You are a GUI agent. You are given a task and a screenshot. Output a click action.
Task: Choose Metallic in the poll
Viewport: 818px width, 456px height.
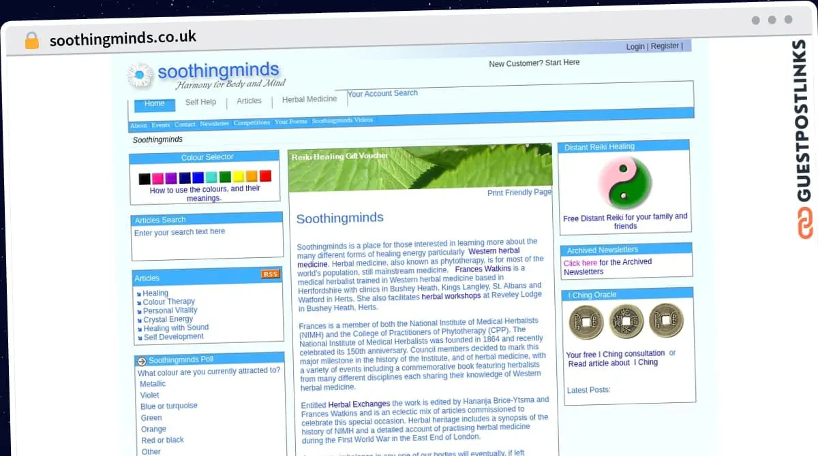tap(153, 384)
